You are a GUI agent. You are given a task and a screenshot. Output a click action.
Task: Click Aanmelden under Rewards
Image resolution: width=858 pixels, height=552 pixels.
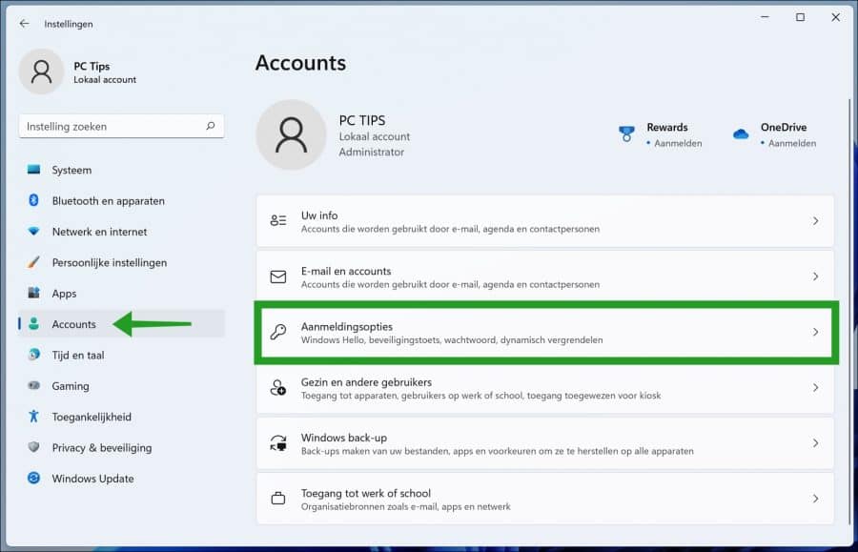(678, 145)
